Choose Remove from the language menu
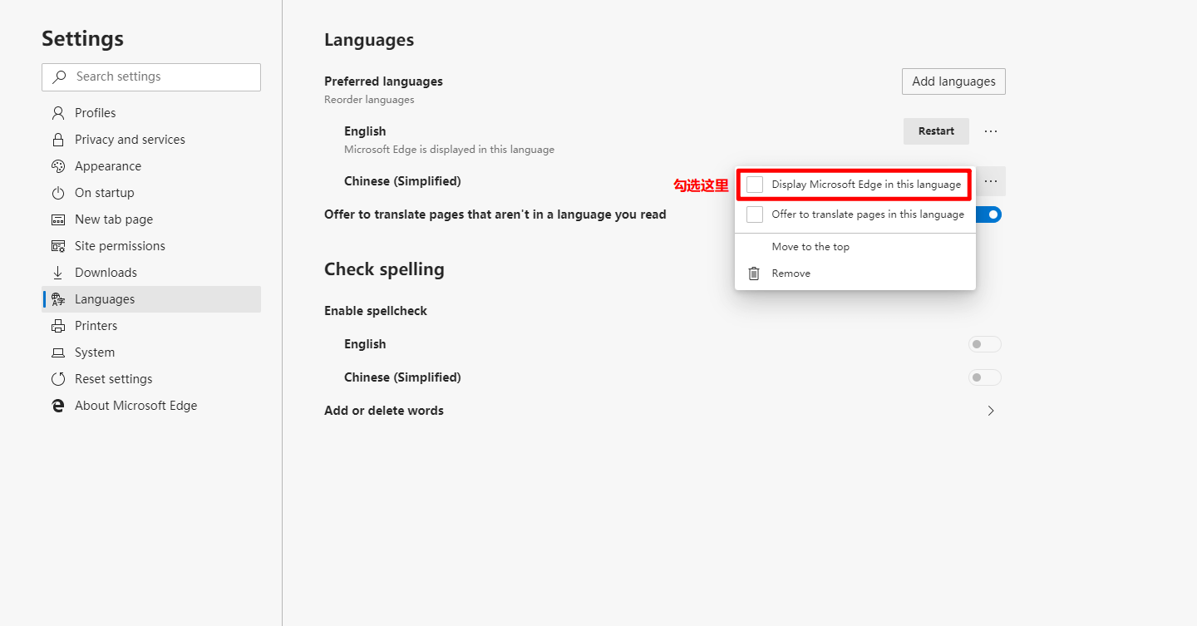Screen dimensions: 1197x626 click(x=791, y=273)
